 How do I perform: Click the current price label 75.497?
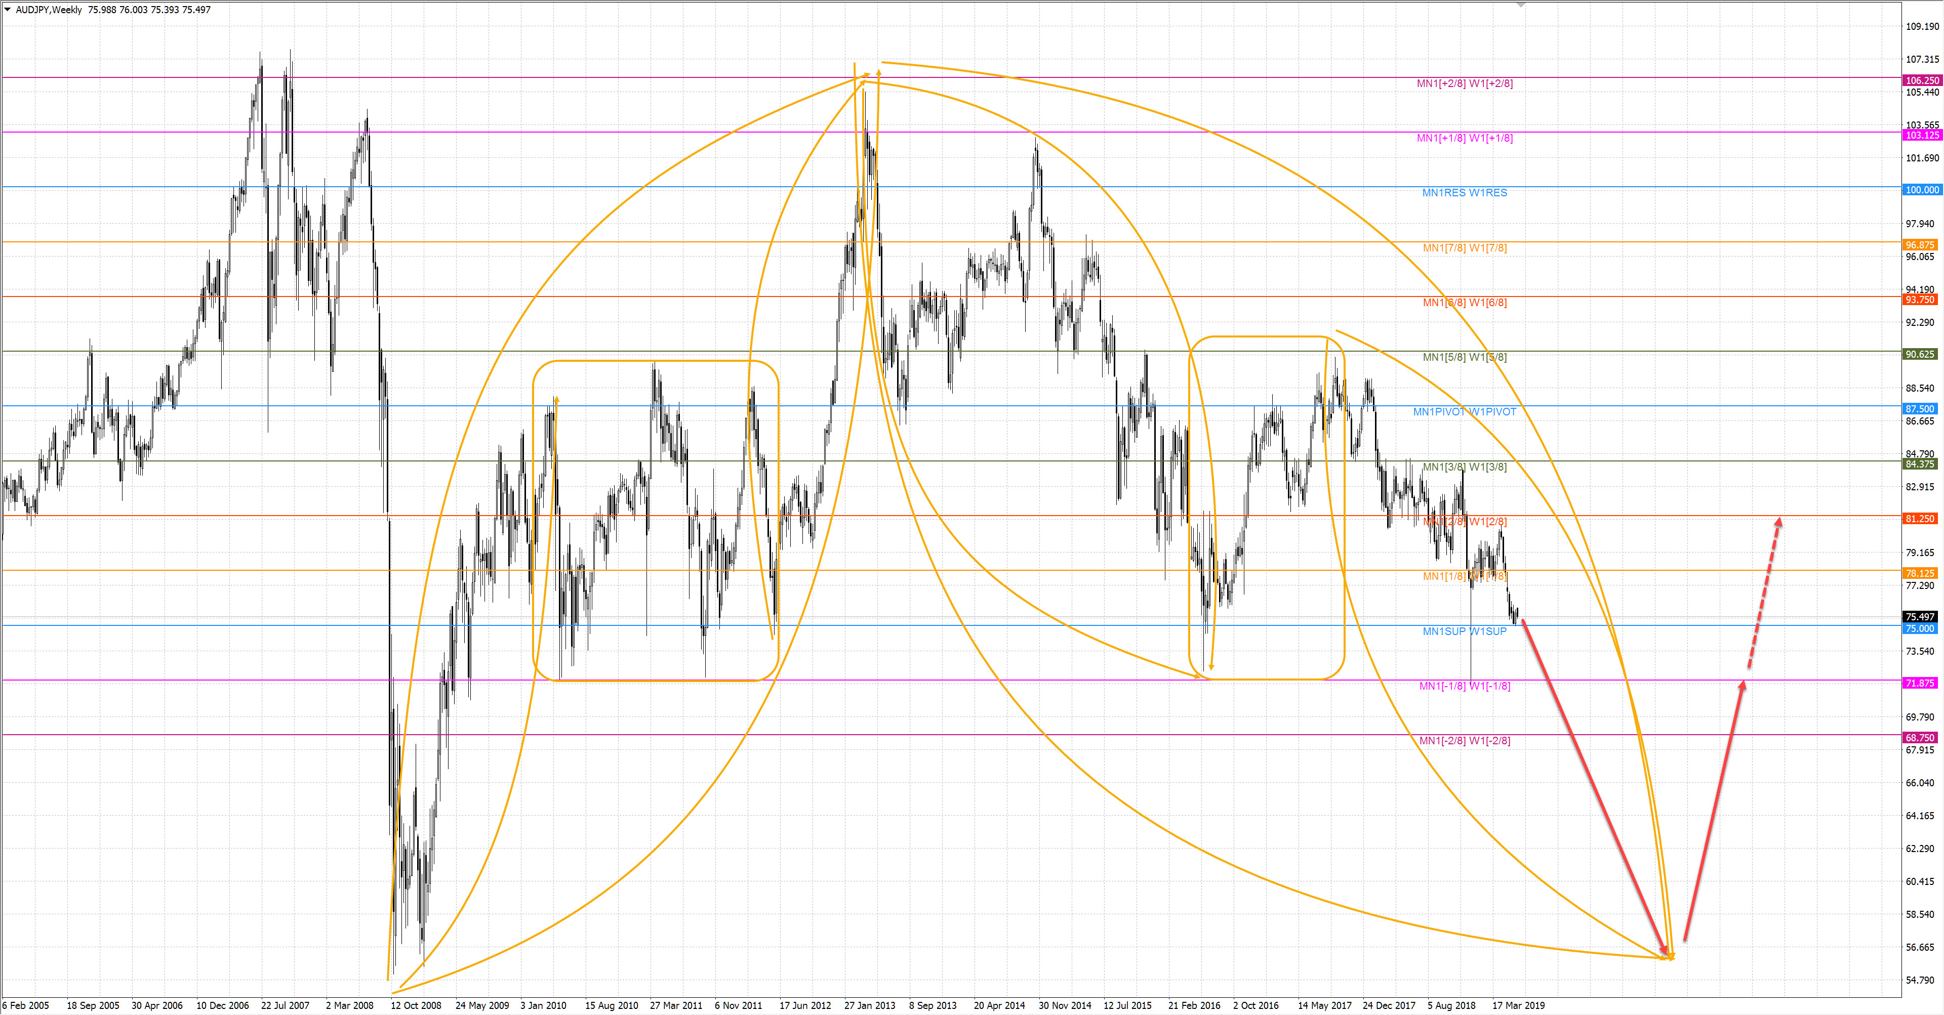click(1920, 617)
